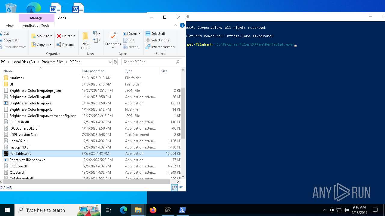Open XPPen app from the taskbar
Image resolution: width=385 pixels, height=216 pixels.
168,210
